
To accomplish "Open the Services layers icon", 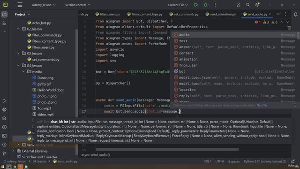I will coord(4,118).
